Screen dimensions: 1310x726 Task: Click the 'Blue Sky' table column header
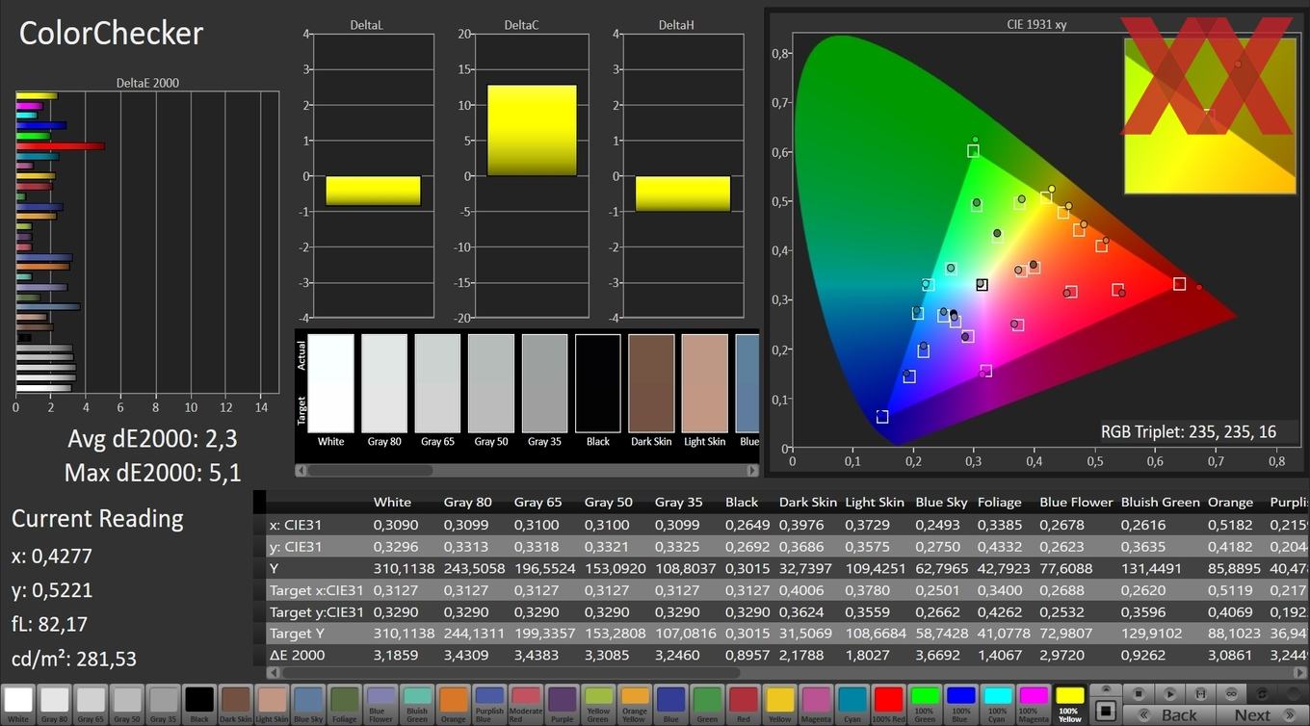pyautogui.click(x=942, y=502)
